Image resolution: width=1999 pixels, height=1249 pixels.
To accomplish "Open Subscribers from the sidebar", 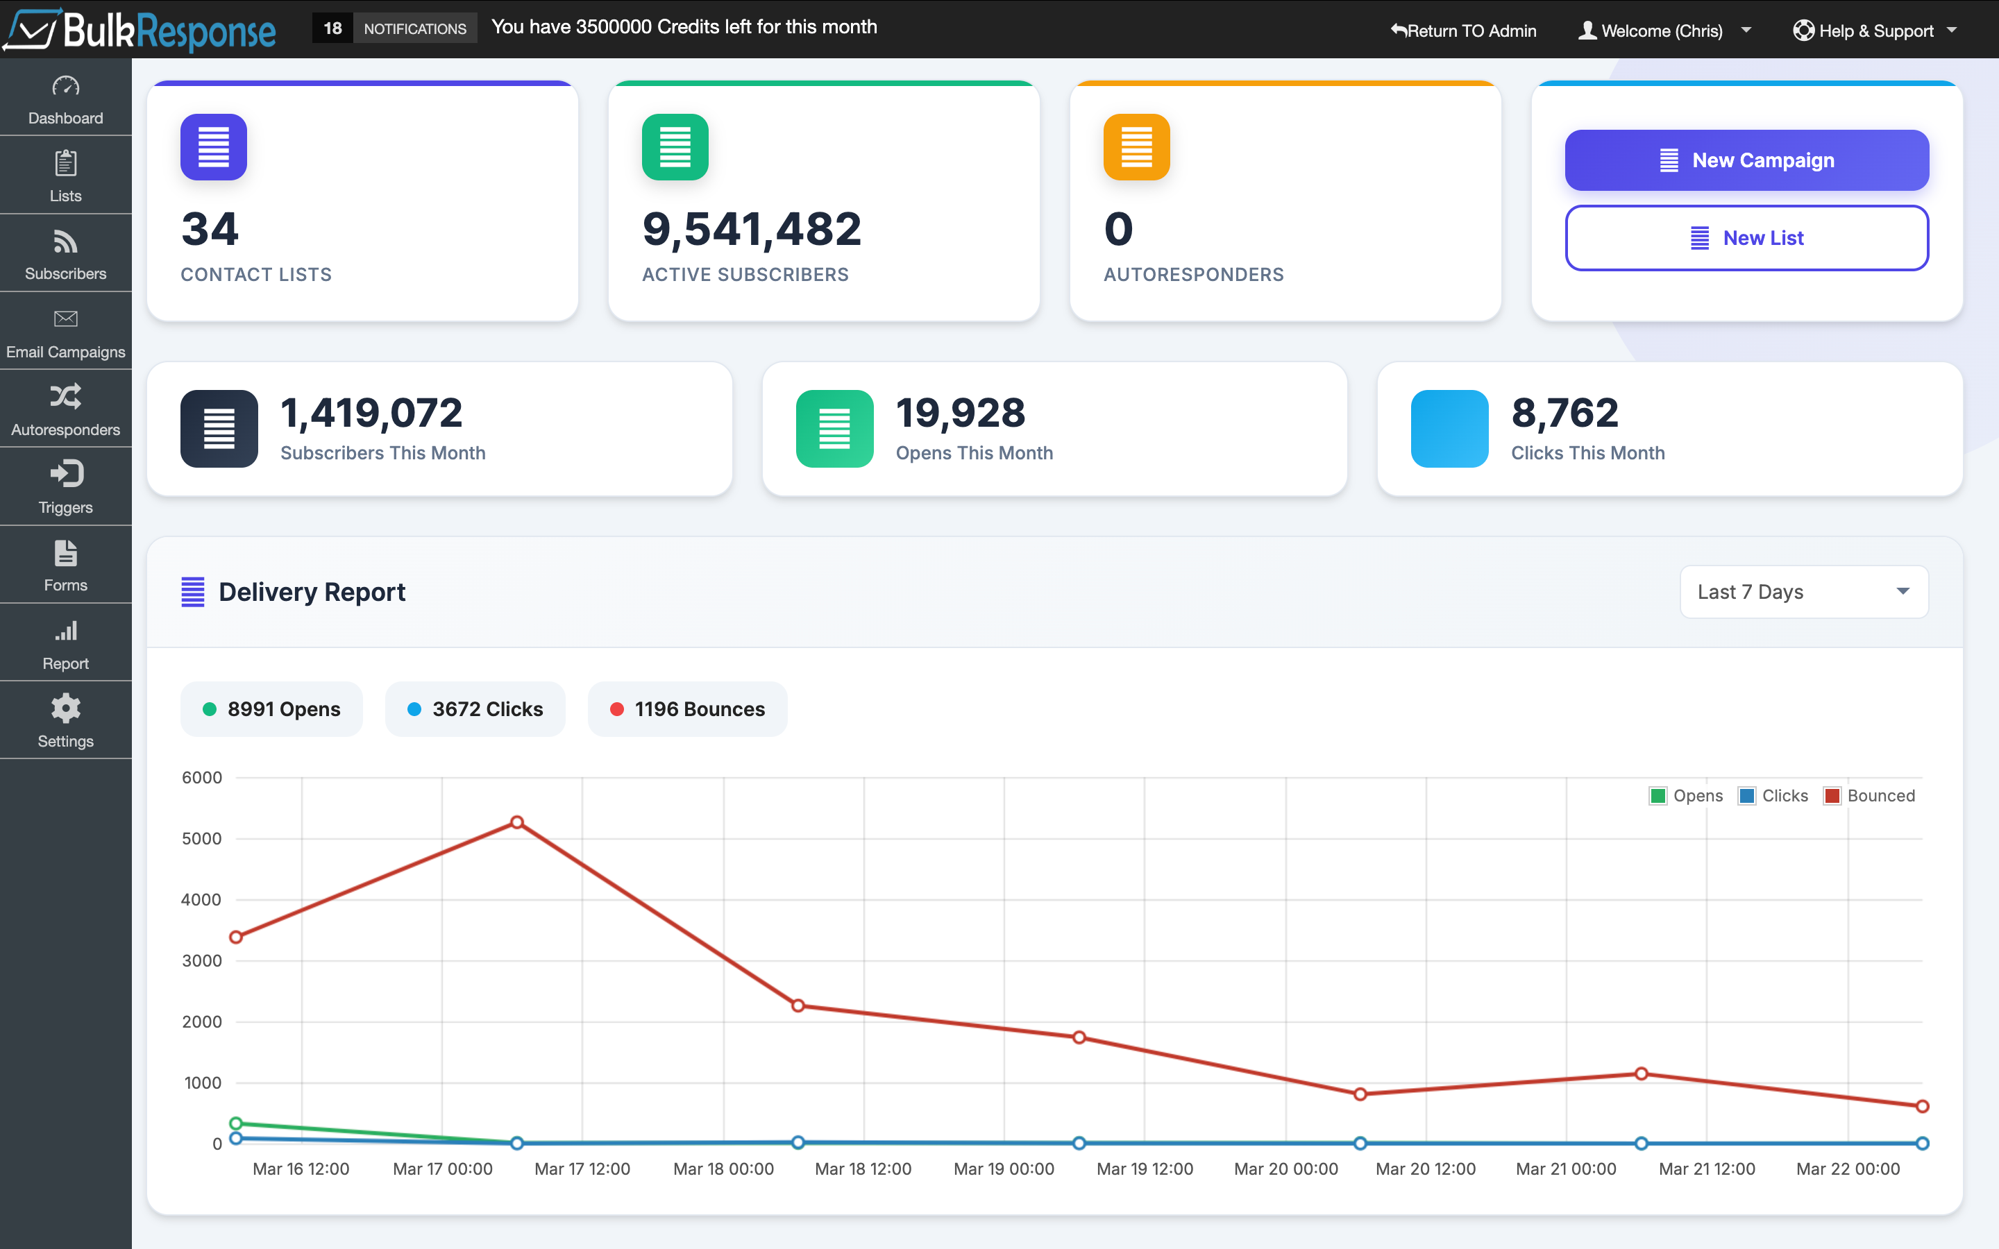I will 65,252.
